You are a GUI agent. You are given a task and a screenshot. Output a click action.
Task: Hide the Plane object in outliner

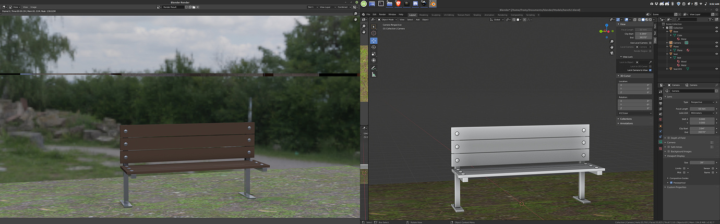click(716, 46)
